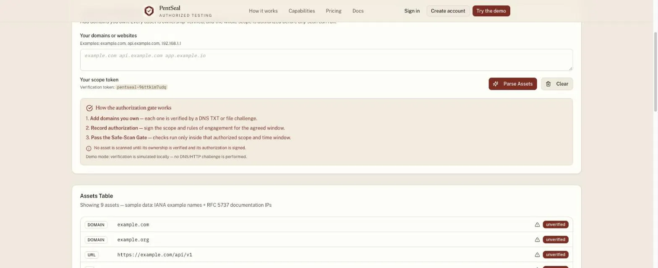Click the warning icon in the https://example.com/api/v1 row

537,255
